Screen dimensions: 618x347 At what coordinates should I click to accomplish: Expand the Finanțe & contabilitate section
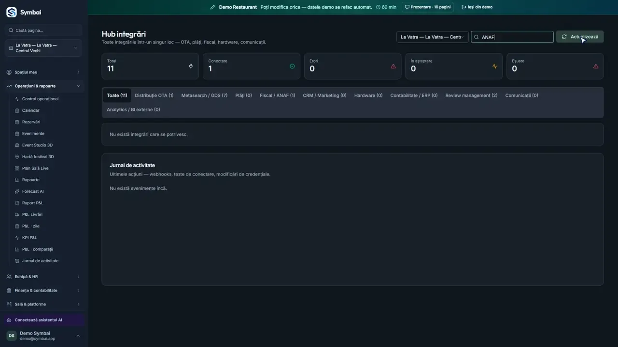[x=43, y=291]
